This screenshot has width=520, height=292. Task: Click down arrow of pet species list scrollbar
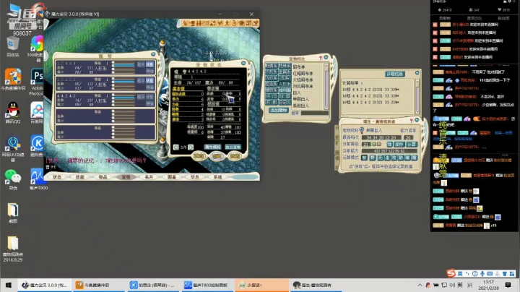pos(326,107)
